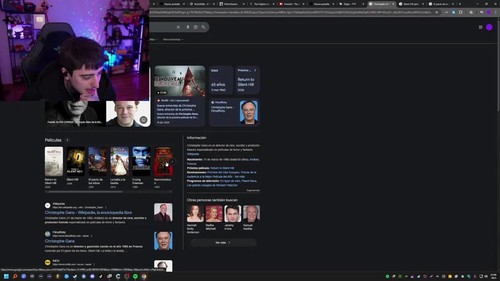Viewport: 500px width, 281px height.
Task: Open the Wikipedia Christophe Gans result
Action: 88,213
